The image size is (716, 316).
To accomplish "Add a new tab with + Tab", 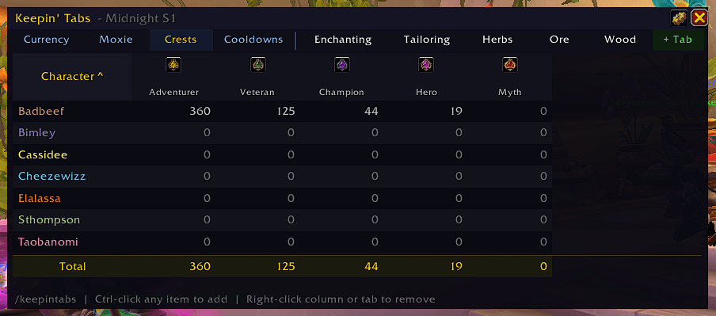I will pos(678,40).
